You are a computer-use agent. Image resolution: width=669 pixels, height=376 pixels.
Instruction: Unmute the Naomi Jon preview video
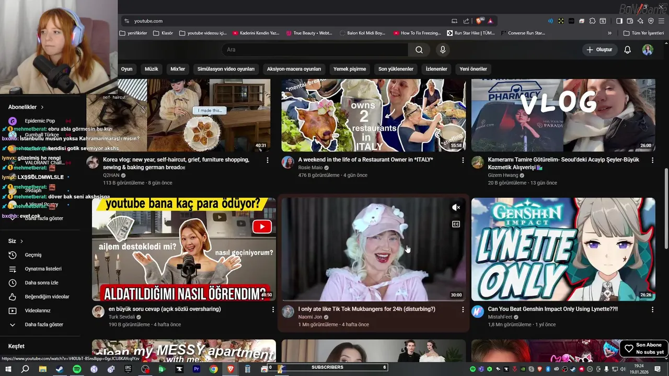point(456,207)
